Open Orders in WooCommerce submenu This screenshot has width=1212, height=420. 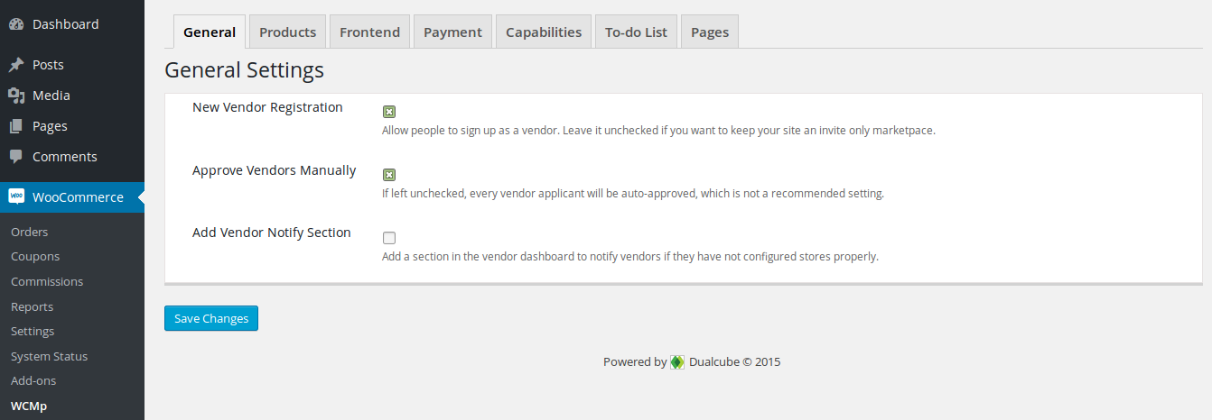coord(30,233)
